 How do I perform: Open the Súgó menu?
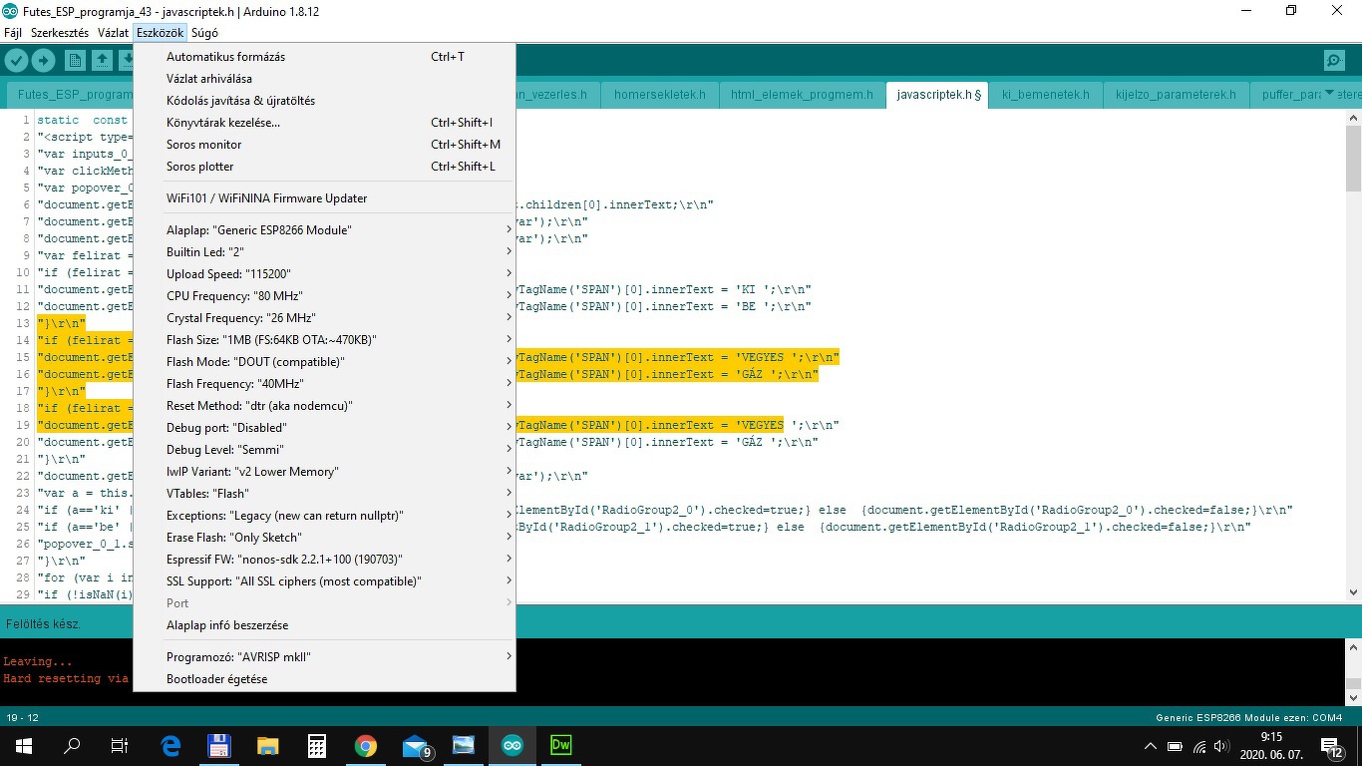tap(204, 33)
